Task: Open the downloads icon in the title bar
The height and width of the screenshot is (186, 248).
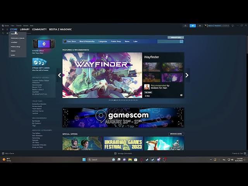Action: 185,26
